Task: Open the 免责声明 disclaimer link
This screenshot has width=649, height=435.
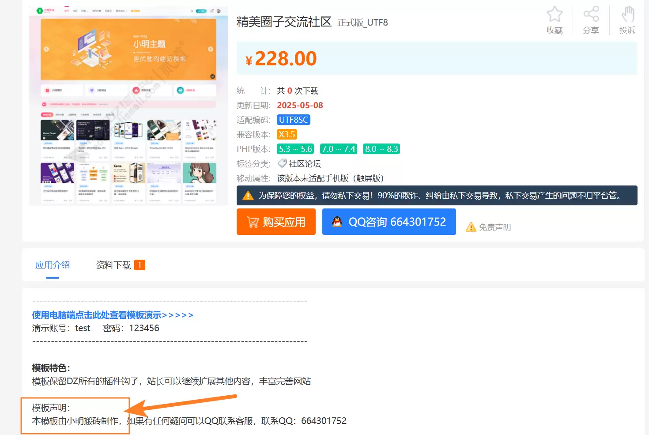Action: click(495, 227)
